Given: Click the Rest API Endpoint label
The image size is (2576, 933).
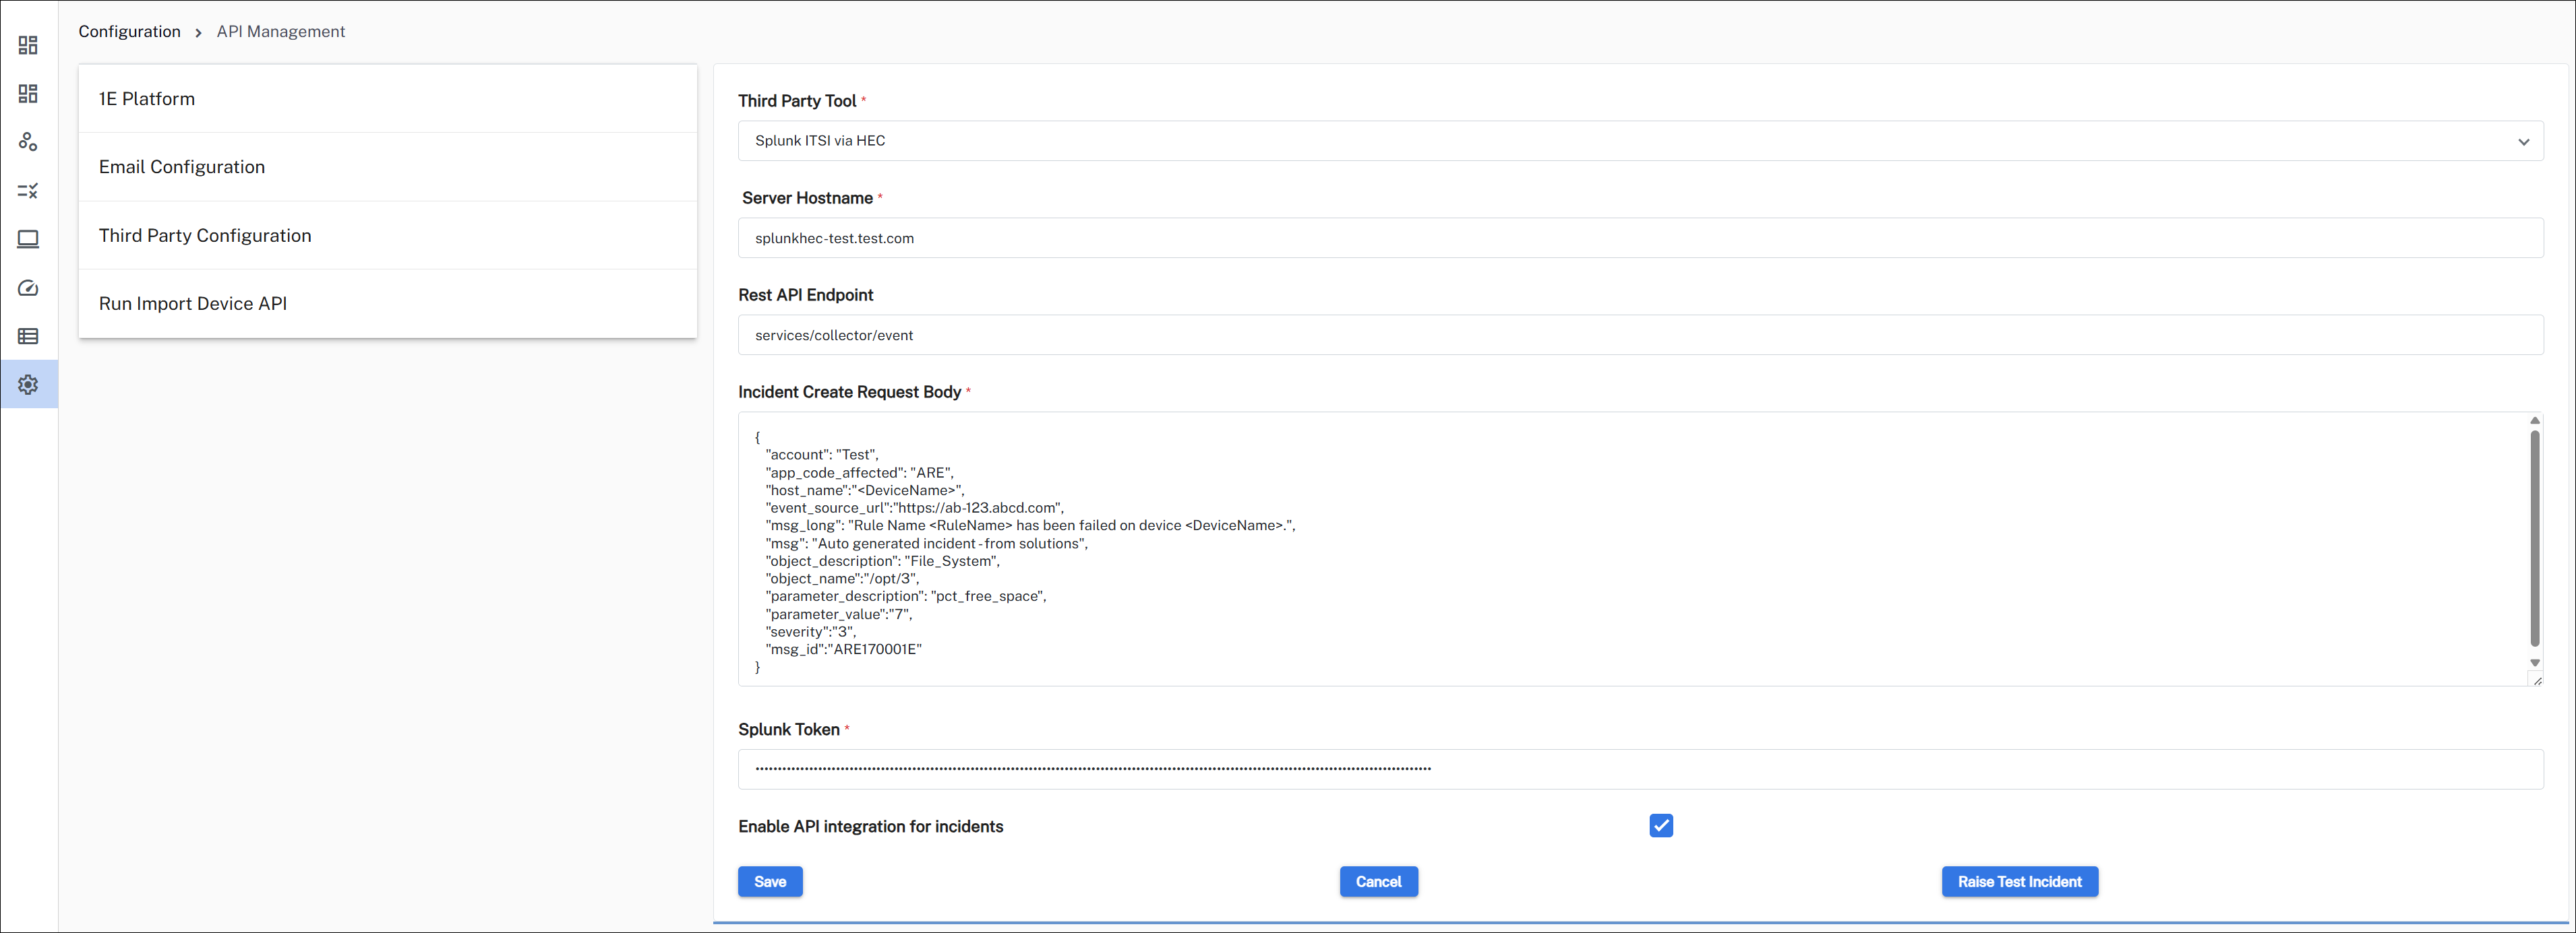Looking at the screenshot, I should 805,294.
